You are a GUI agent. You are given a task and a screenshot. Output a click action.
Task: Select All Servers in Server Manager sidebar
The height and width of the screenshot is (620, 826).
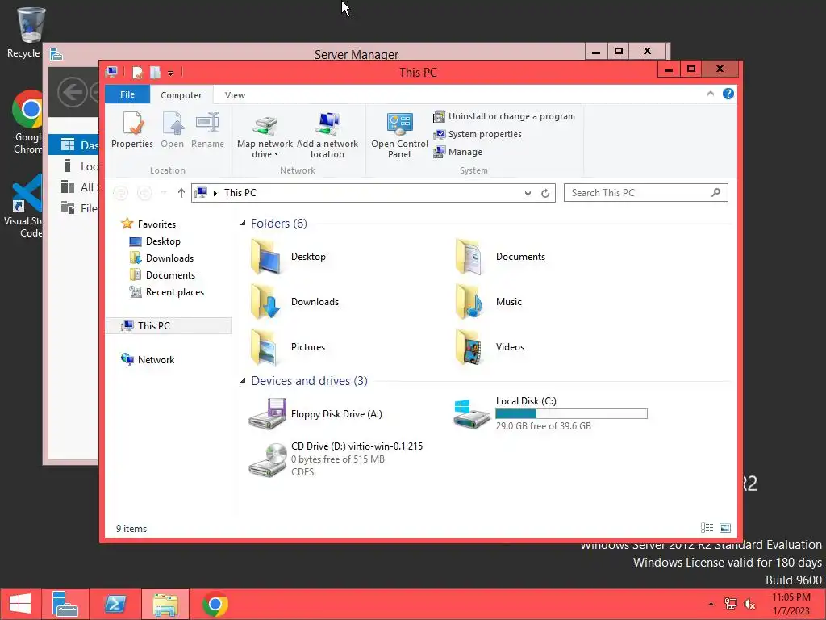point(80,187)
